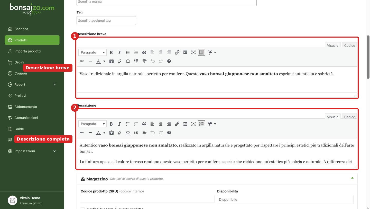This screenshot has width=370, height=209.
Task: Insert link in Descrizione breve editor
Action: (177, 53)
